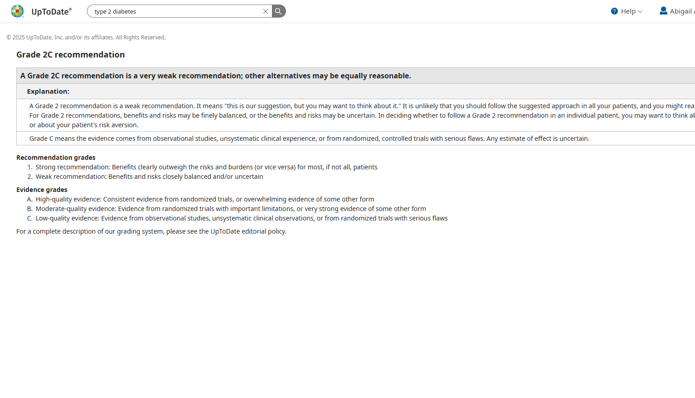The image size is (695, 398).
Task: Clear the search box with the X icon
Action: (x=266, y=11)
